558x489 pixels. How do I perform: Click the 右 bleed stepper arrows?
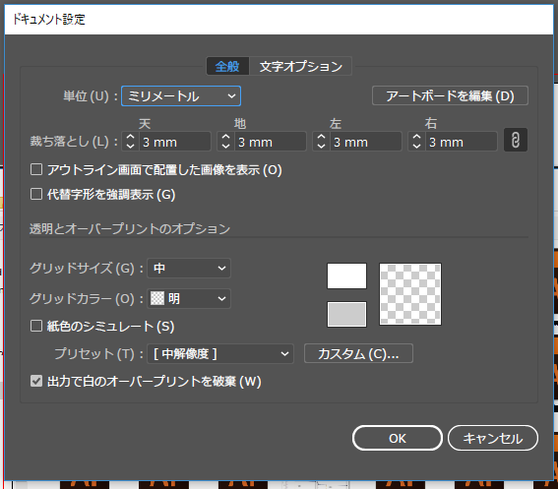coord(416,142)
